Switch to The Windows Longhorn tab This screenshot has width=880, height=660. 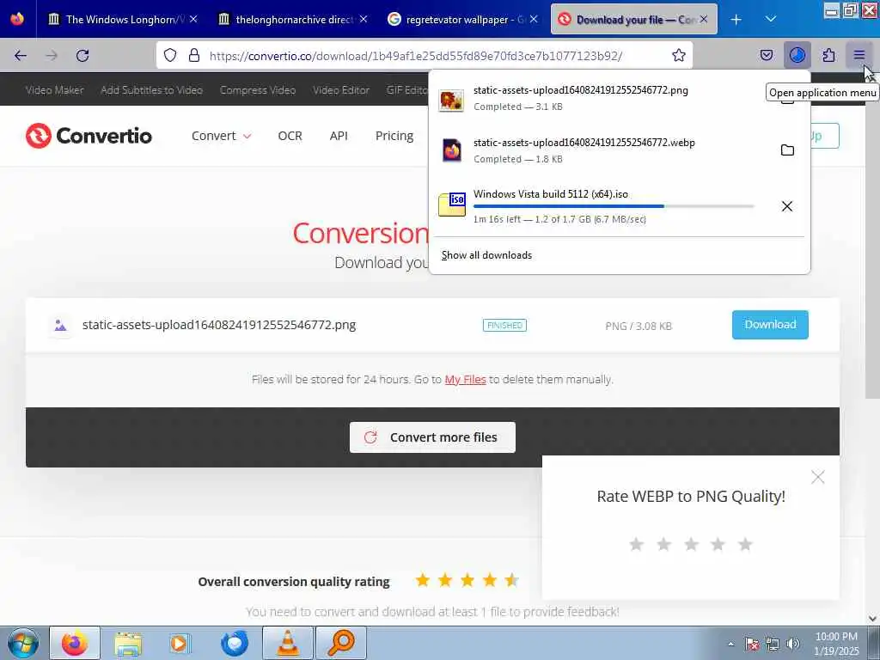(123, 19)
